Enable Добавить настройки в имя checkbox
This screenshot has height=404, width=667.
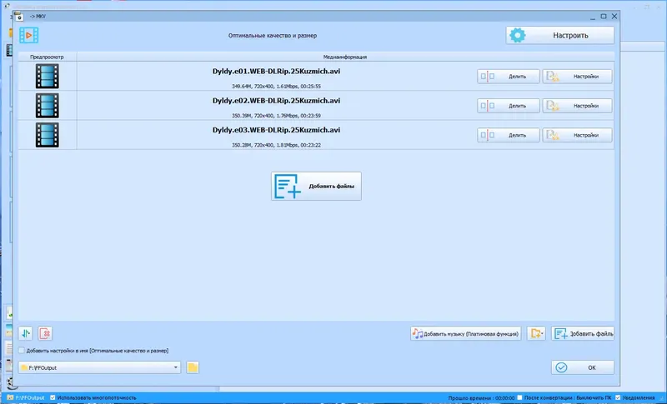click(x=22, y=351)
